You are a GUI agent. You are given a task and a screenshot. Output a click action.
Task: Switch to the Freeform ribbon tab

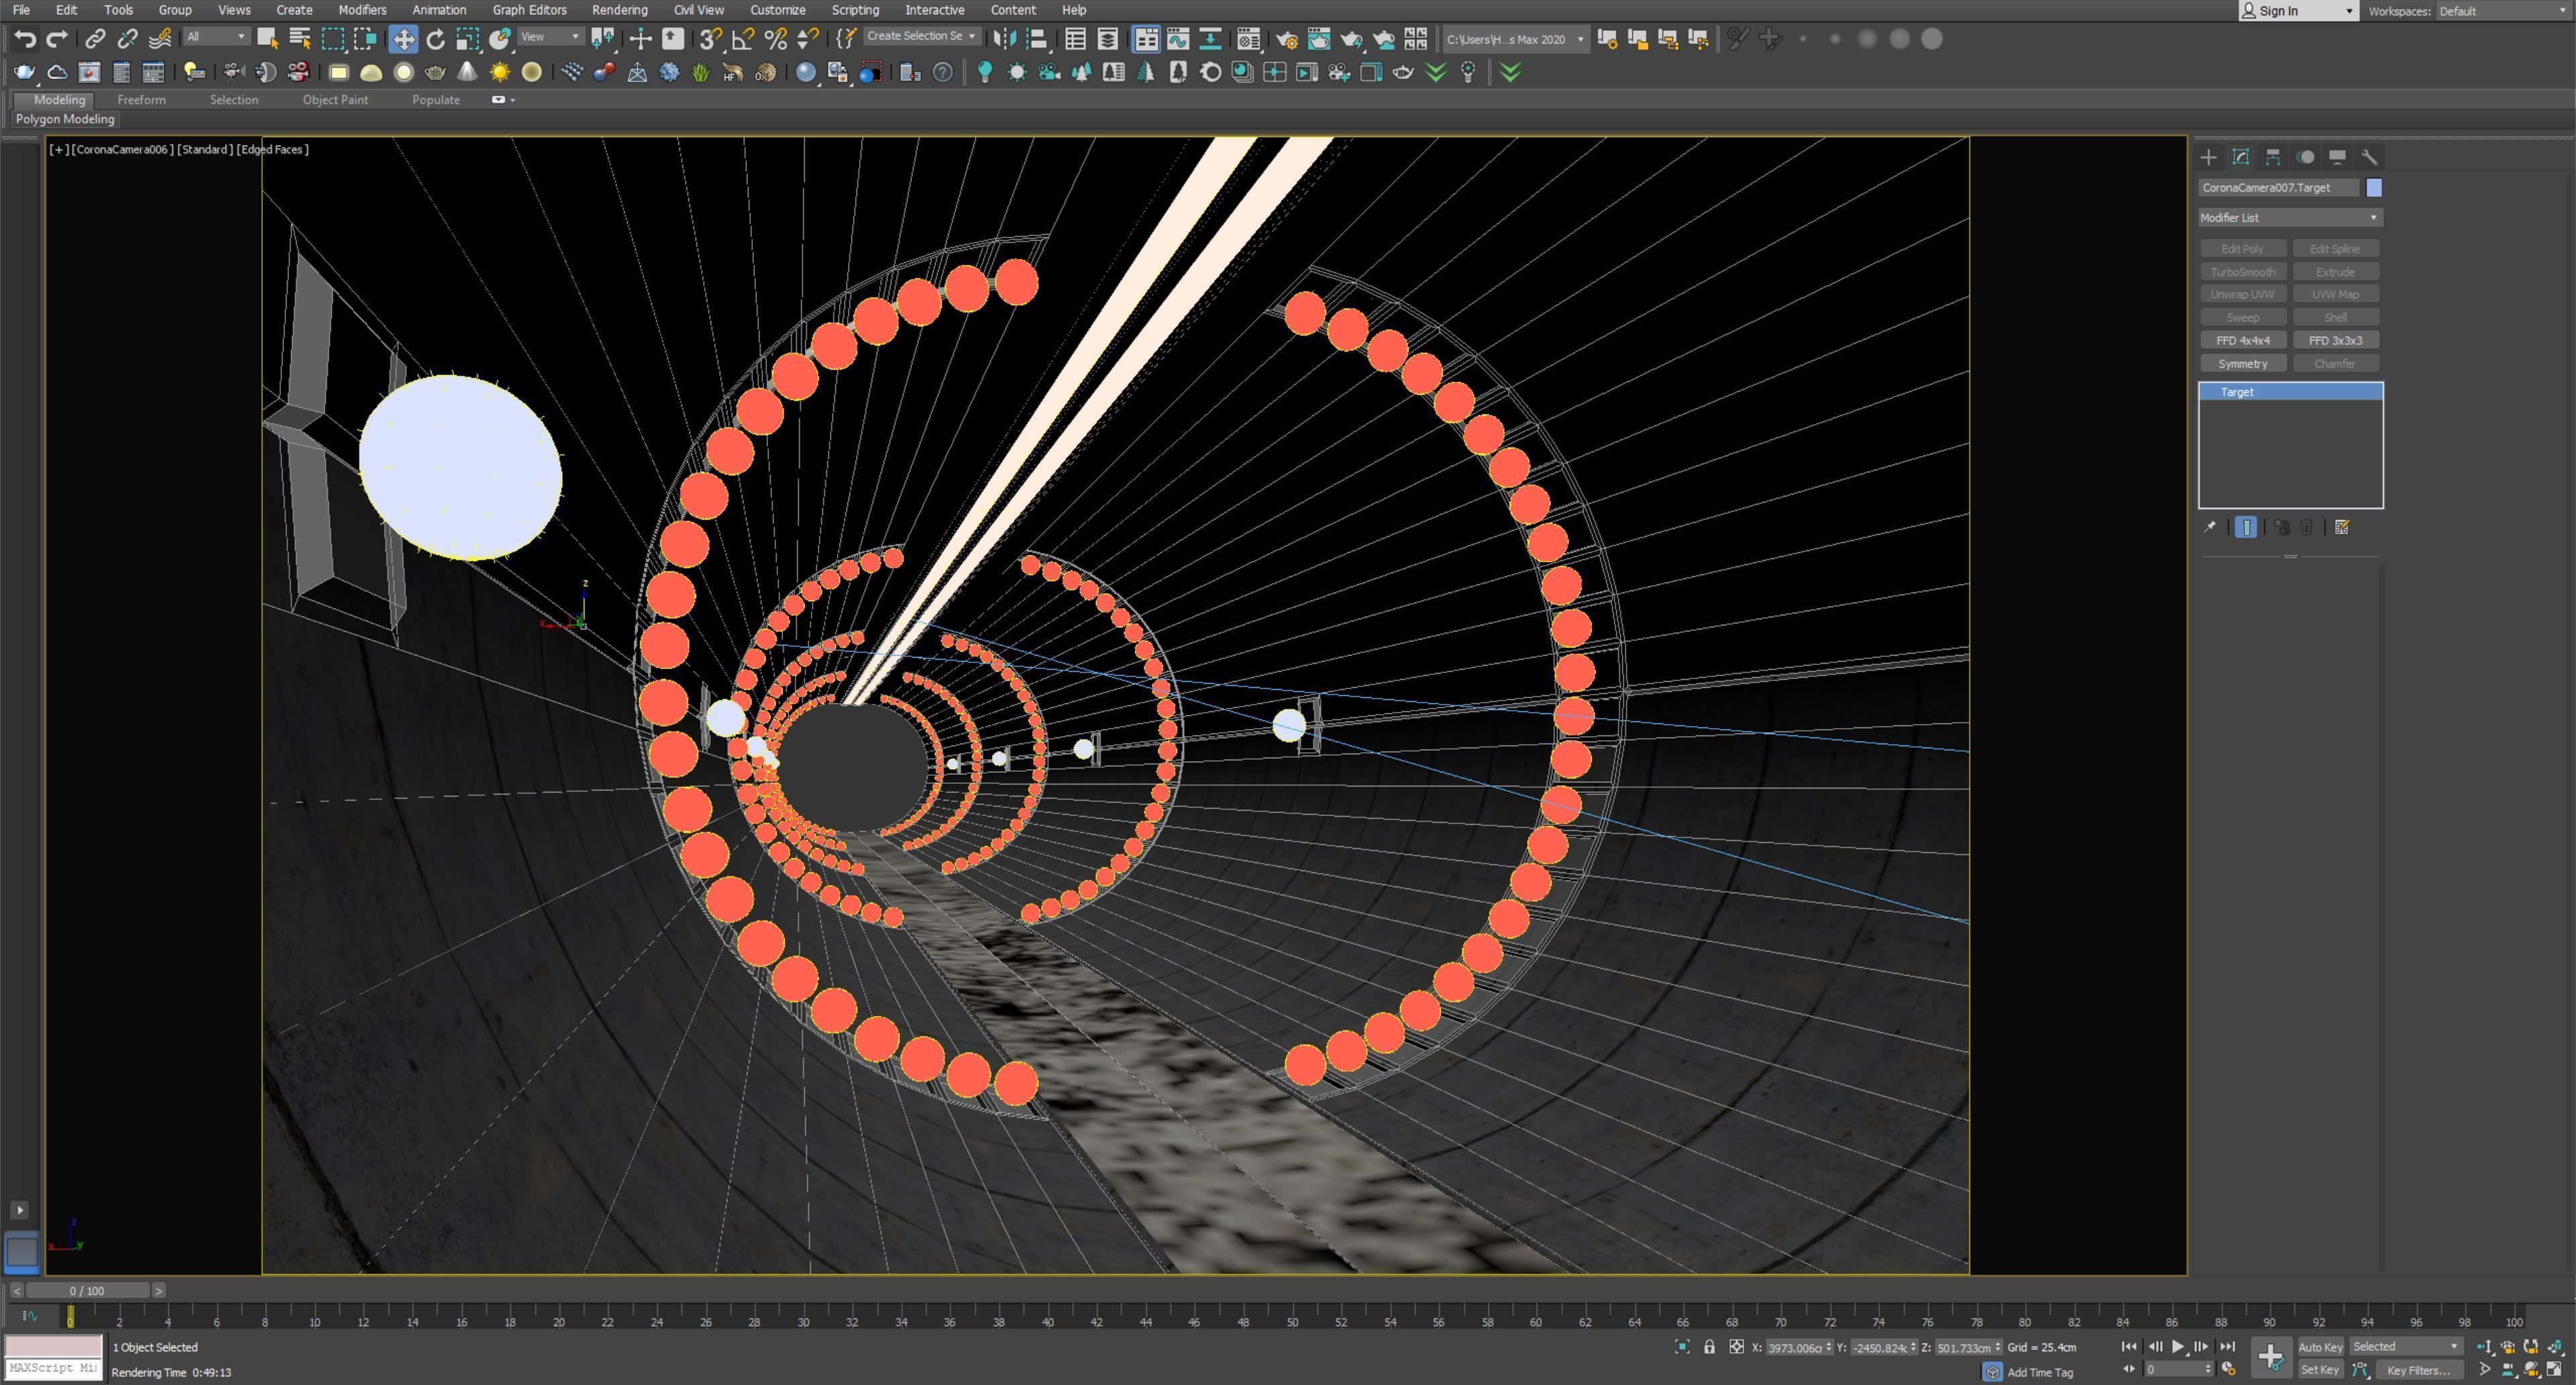(x=141, y=100)
